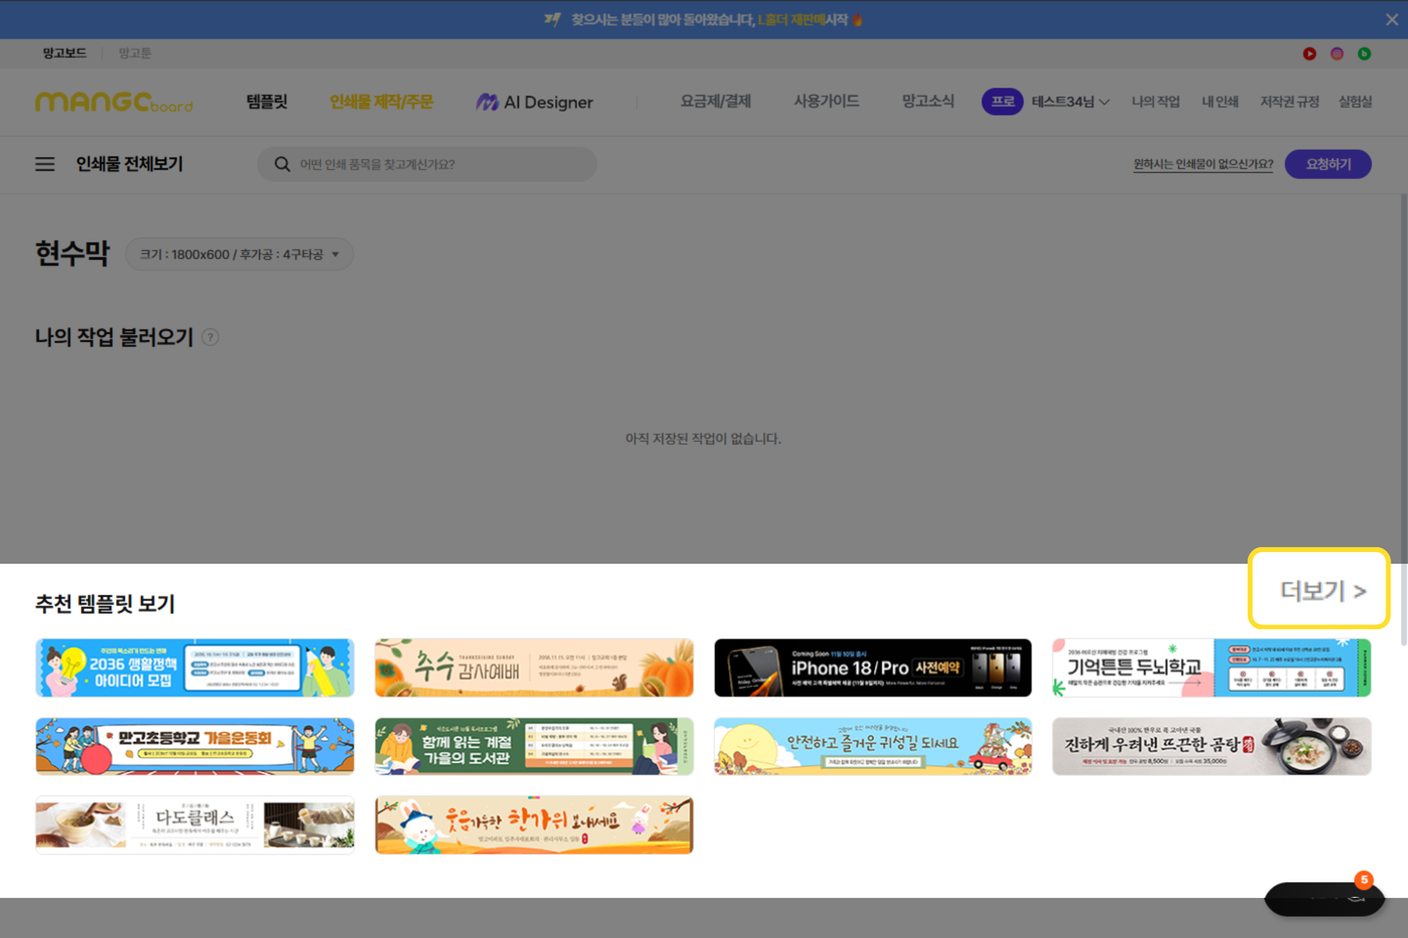This screenshot has height=938, width=1408.
Task: Go to 내 인쇄
Action: (x=1220, y=102)
